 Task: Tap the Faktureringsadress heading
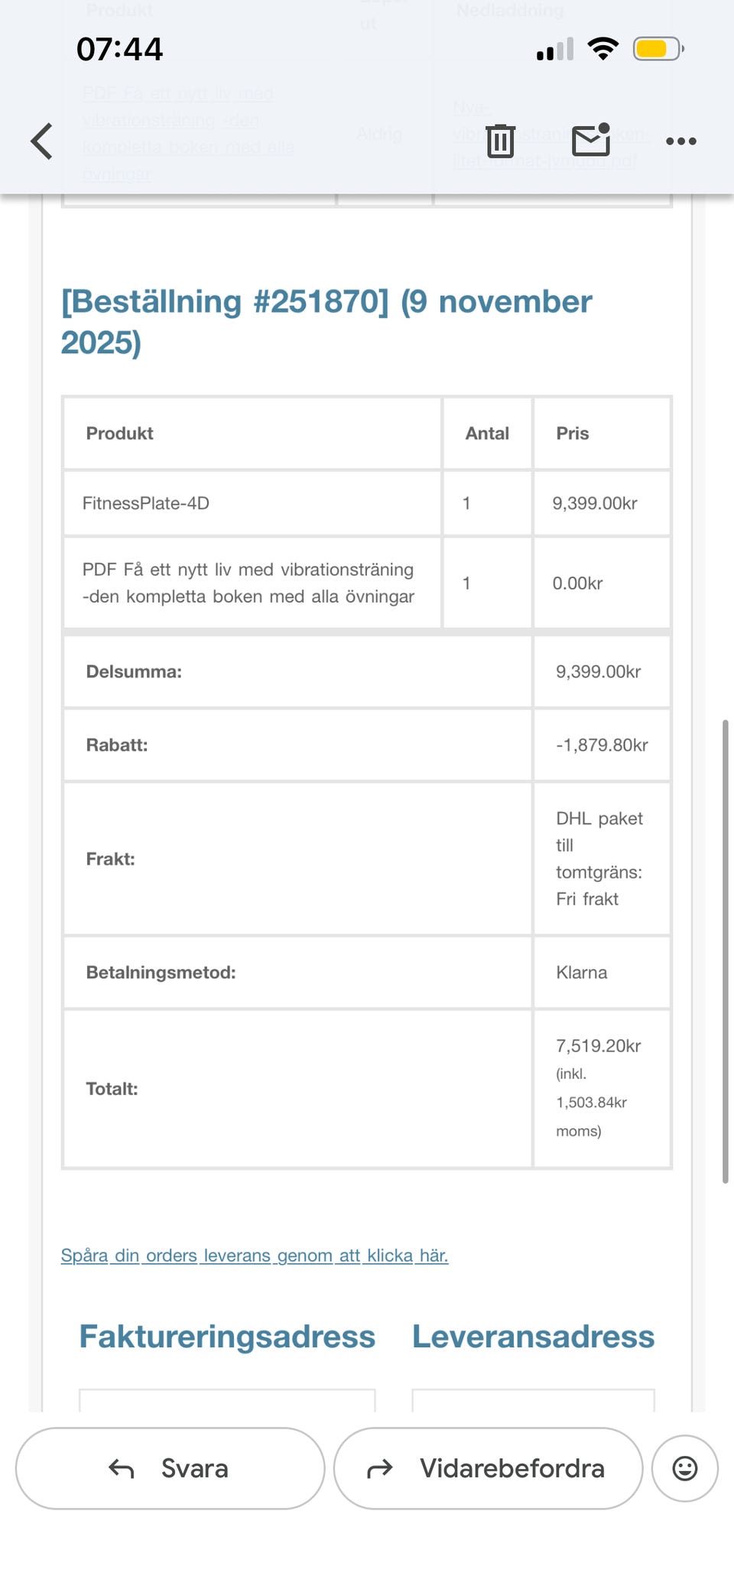pos(227,1337)
